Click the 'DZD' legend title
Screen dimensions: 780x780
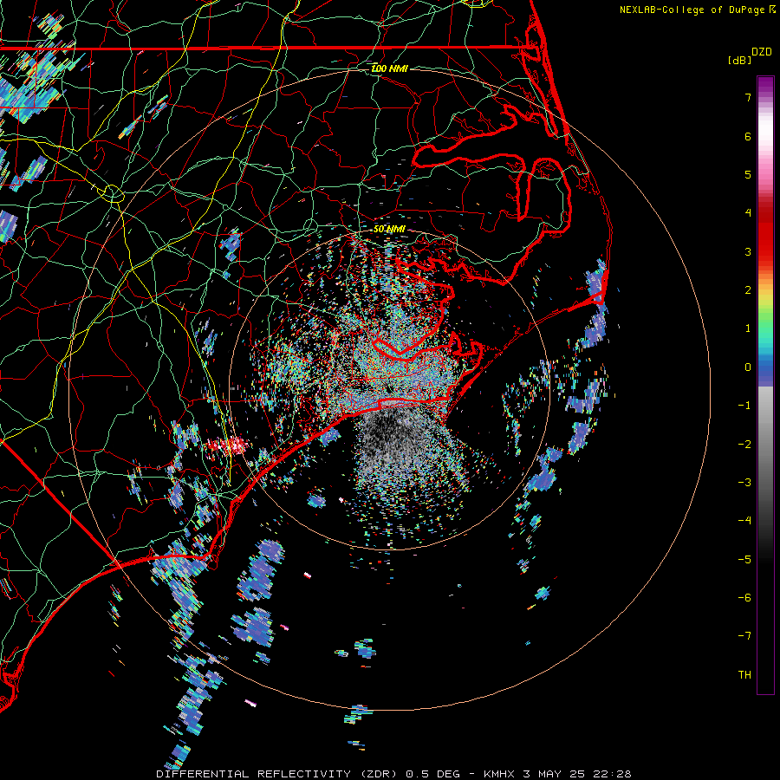point(762,52)
